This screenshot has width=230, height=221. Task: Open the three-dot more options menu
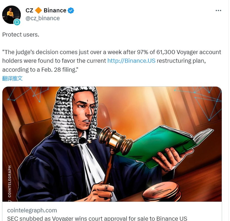point(218,11)
